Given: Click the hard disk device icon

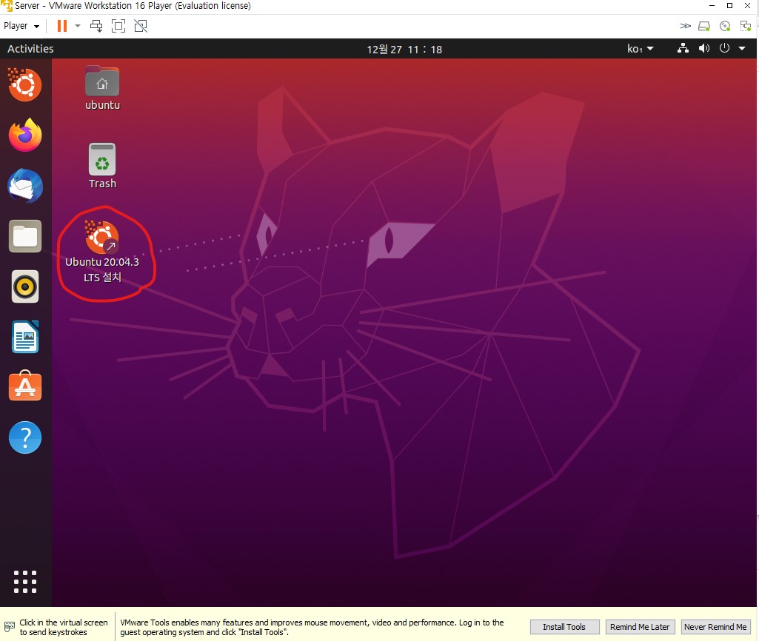Looking at the screenshot, I should pos(704,26).
